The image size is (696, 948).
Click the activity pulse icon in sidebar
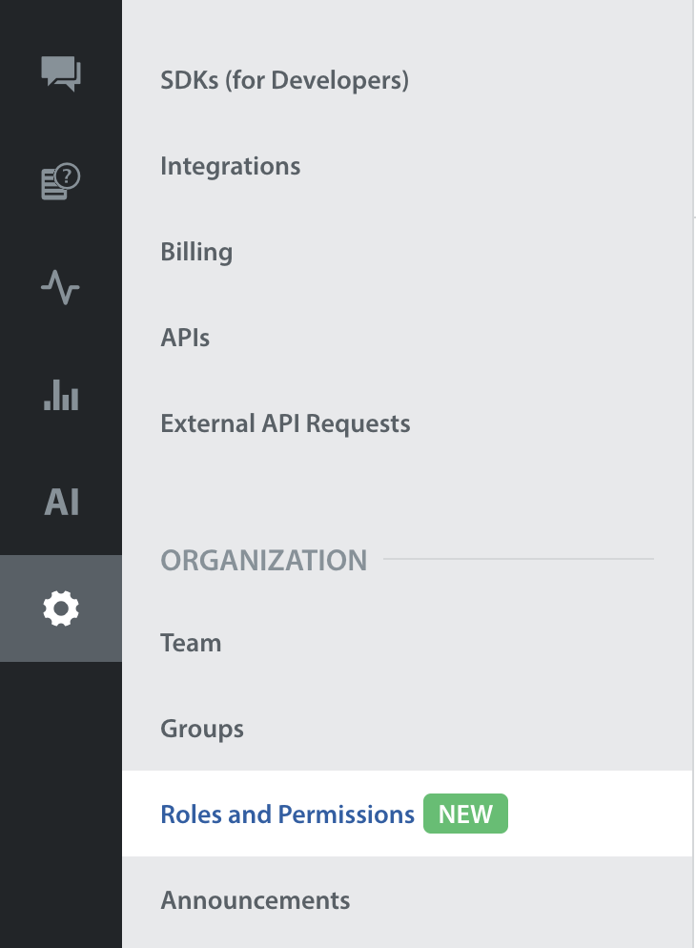[x=61, y=287]
